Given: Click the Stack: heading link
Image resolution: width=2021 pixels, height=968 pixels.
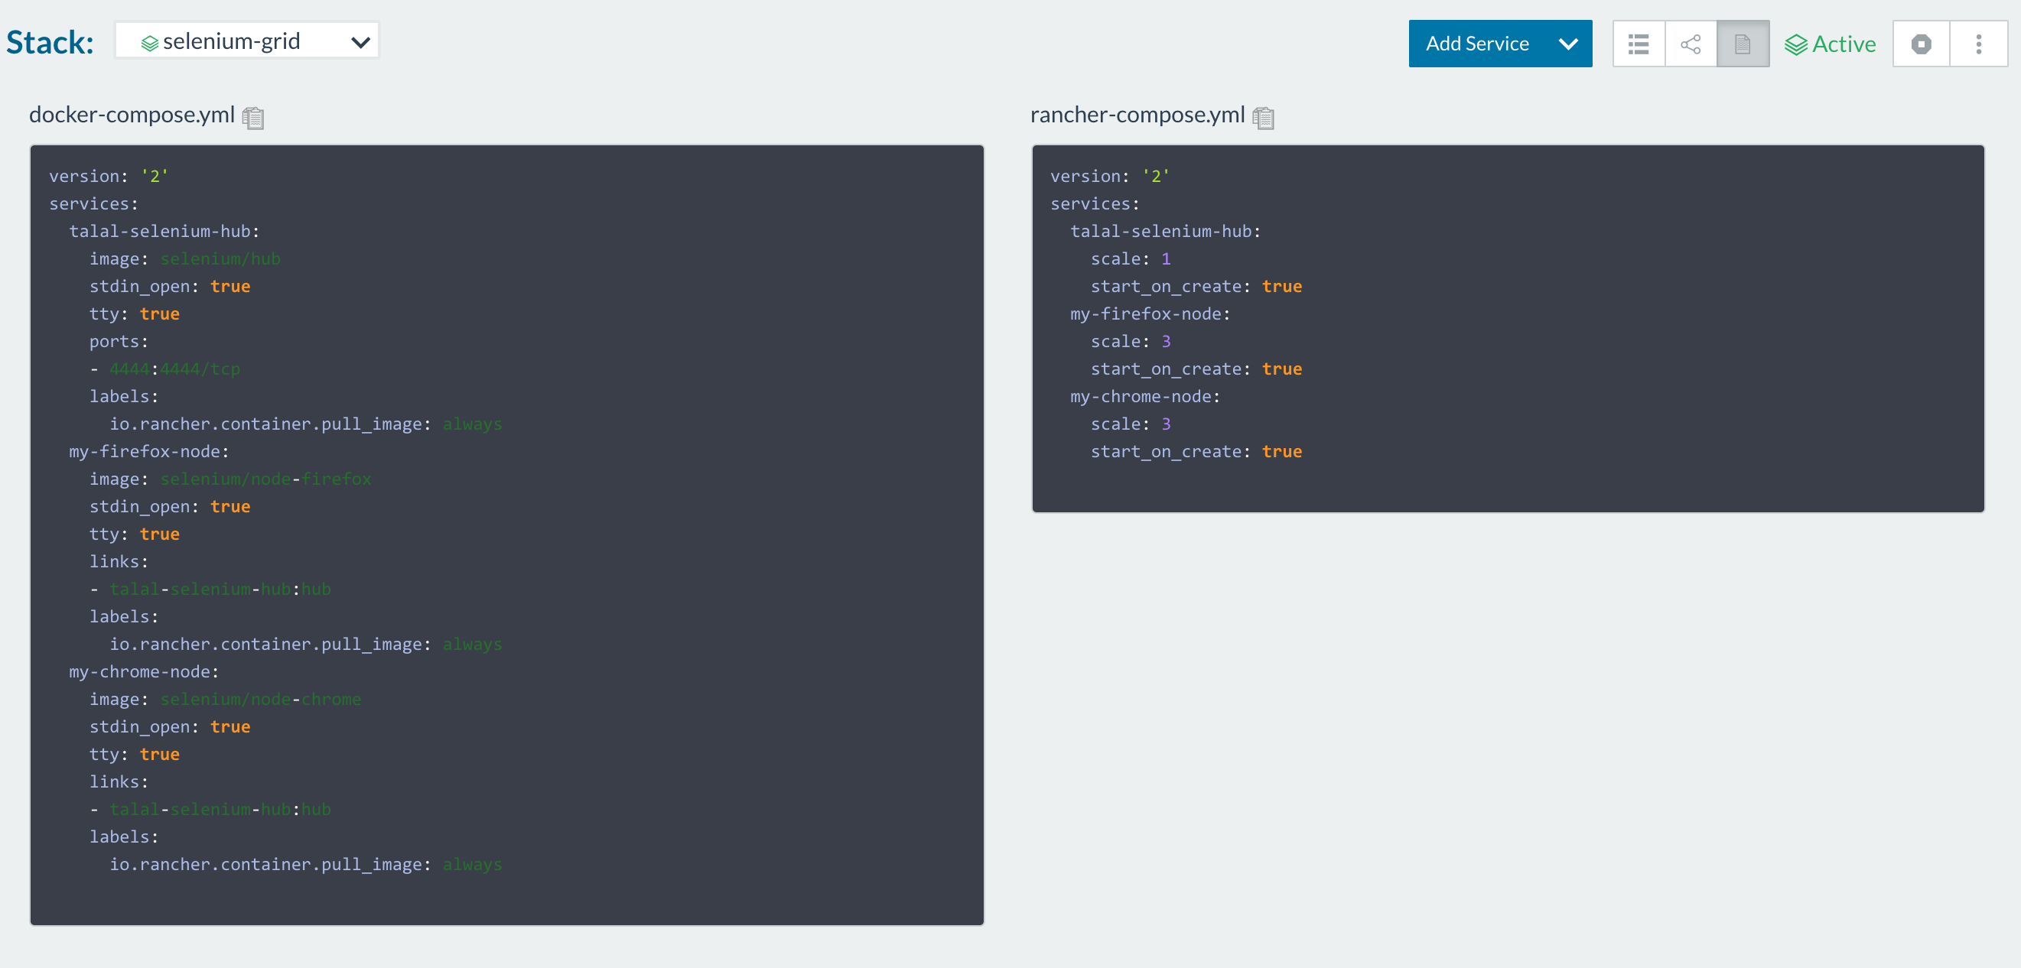Looking at the screenshot, I should pos(50,42).
